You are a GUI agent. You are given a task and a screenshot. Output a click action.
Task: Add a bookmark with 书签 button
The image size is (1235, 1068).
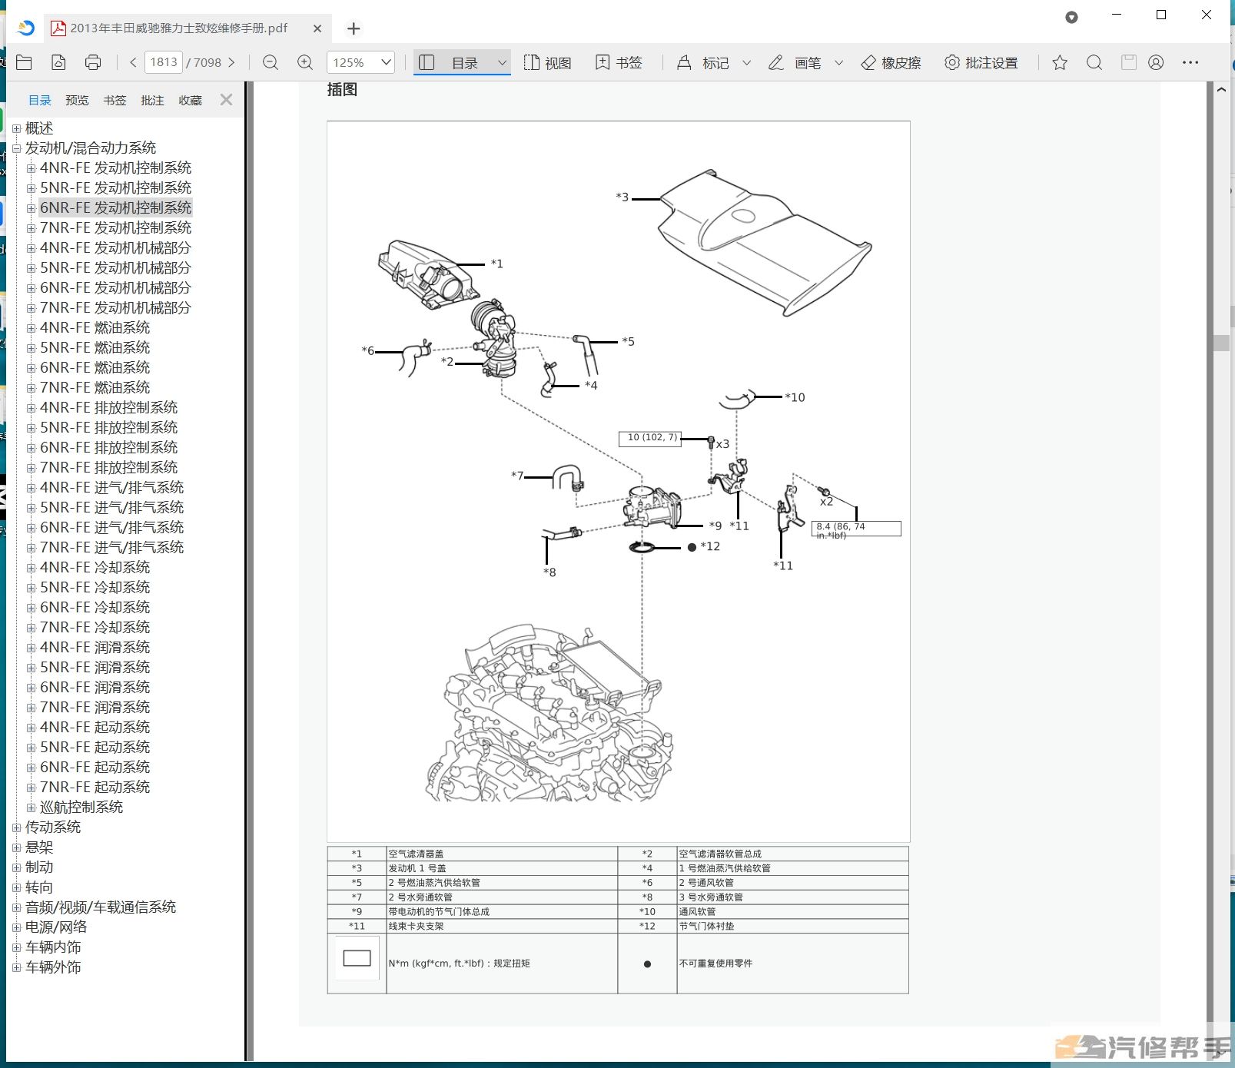click(x=619, y=63)
